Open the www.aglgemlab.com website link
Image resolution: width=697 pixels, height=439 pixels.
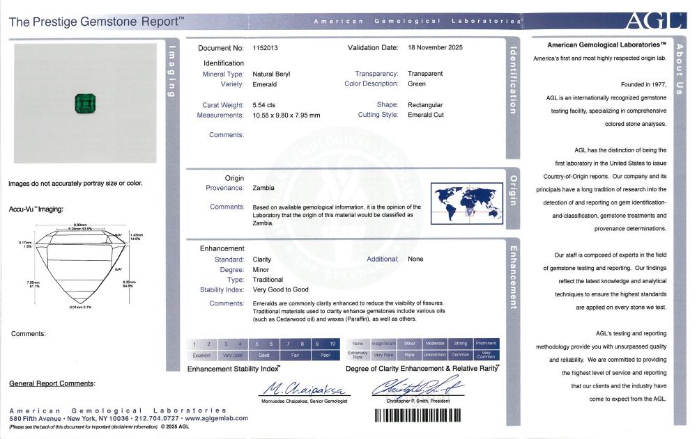(x=217, y=418)
